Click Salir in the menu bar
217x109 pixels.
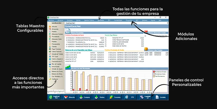(160, 20)
